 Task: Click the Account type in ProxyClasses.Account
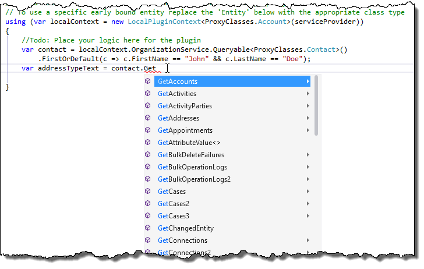click(x=272, y=22)
